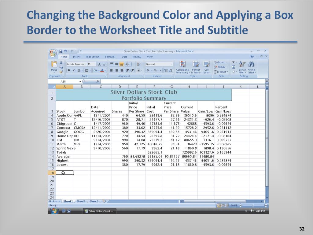Click the Font Color red A
The image size is (313, 235).
pyautogui.click(x=102, y=70)
